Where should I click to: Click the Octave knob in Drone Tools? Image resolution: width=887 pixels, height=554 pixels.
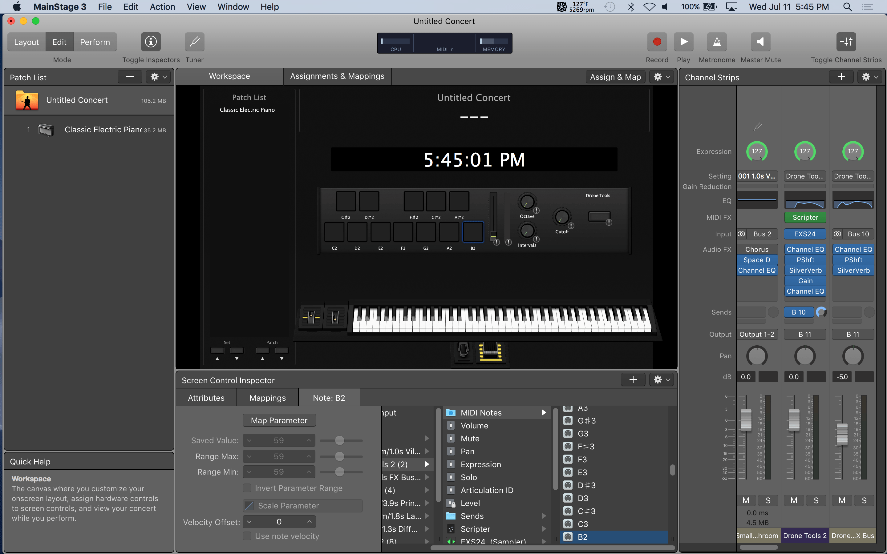[x=527, y=202]
